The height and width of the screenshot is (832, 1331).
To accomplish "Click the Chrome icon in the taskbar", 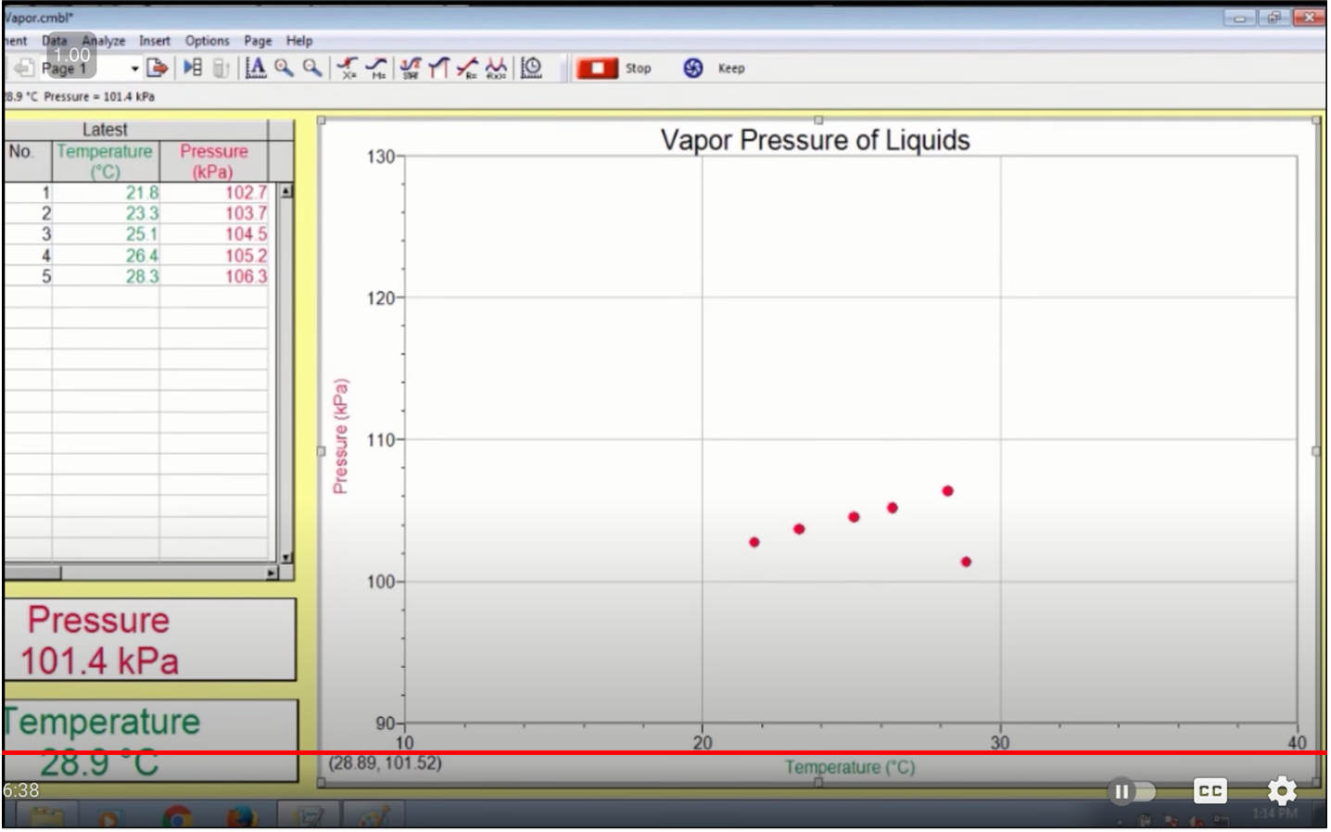I will coord(177,818).
